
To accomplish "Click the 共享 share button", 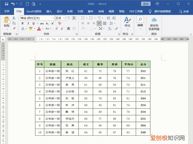I will (x=184, y=12).
